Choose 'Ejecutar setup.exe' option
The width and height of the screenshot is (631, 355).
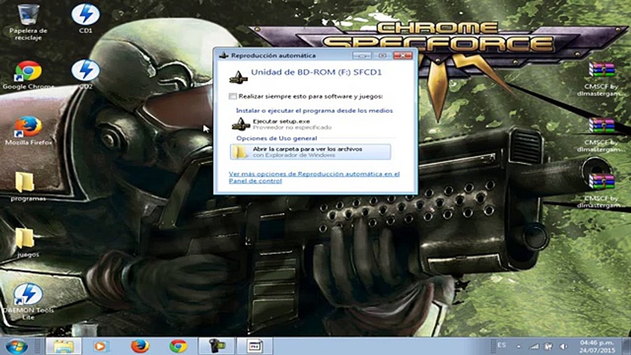(x=312, y=124)
